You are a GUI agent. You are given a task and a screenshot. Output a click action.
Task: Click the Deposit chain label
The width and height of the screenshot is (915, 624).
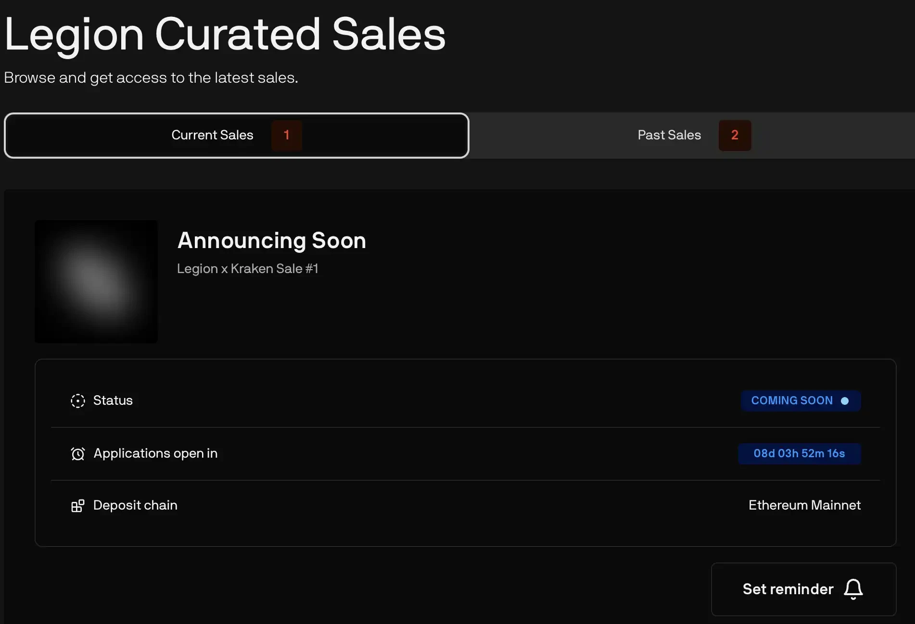pyautogui.click(x=135, y=505)
